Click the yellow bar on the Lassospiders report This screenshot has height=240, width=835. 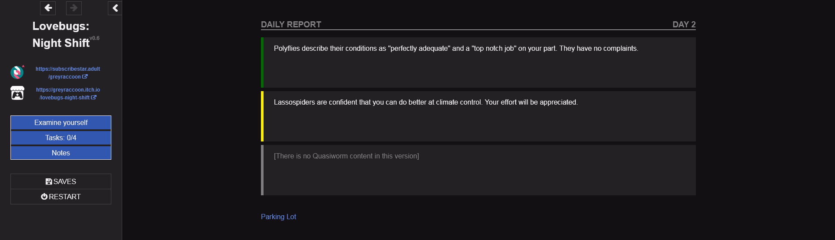point(262,116)
